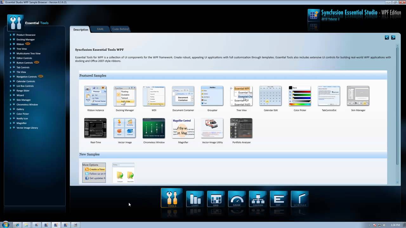
Task: Click the content area vertical scrollbar
Action: tap(397, 106)
